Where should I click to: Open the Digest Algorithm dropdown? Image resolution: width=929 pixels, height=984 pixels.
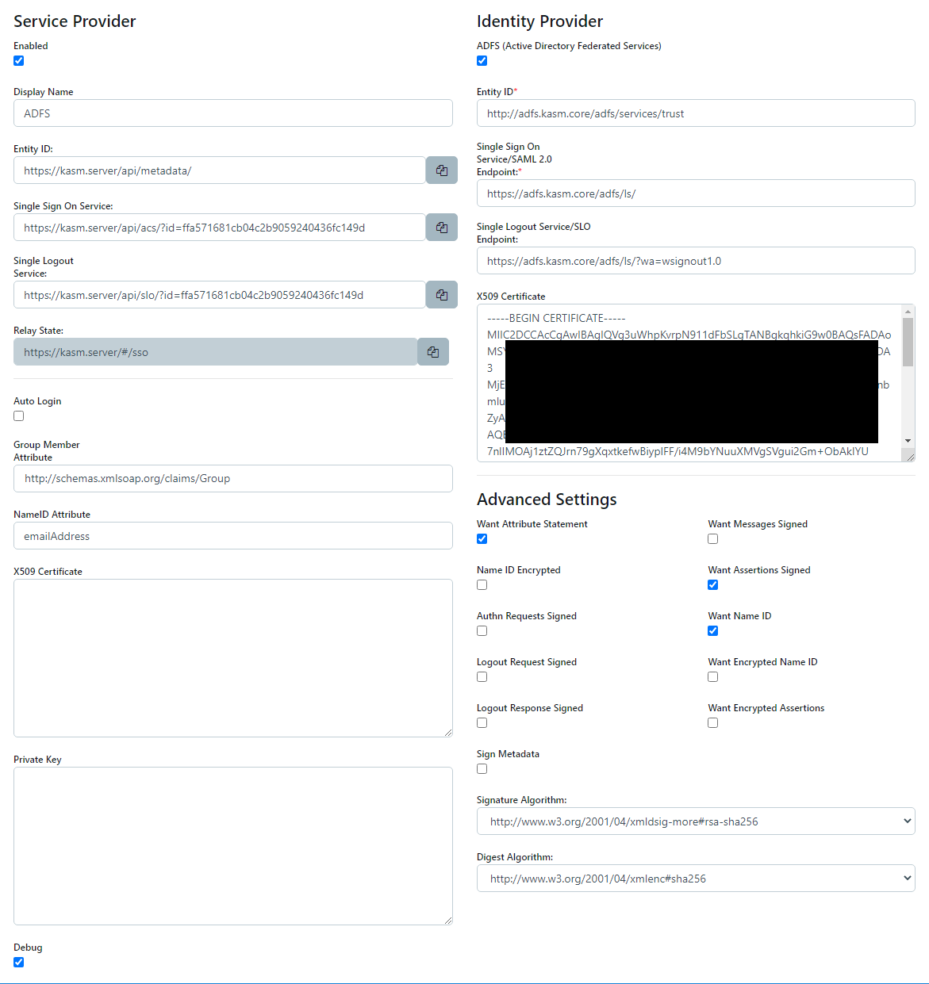click(x=695, y=878)
